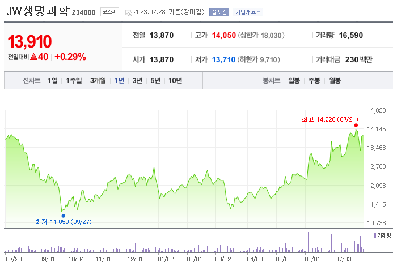393x271 pixels.
Task: Click the 거래량 volume legend
Action: point(382,235)
